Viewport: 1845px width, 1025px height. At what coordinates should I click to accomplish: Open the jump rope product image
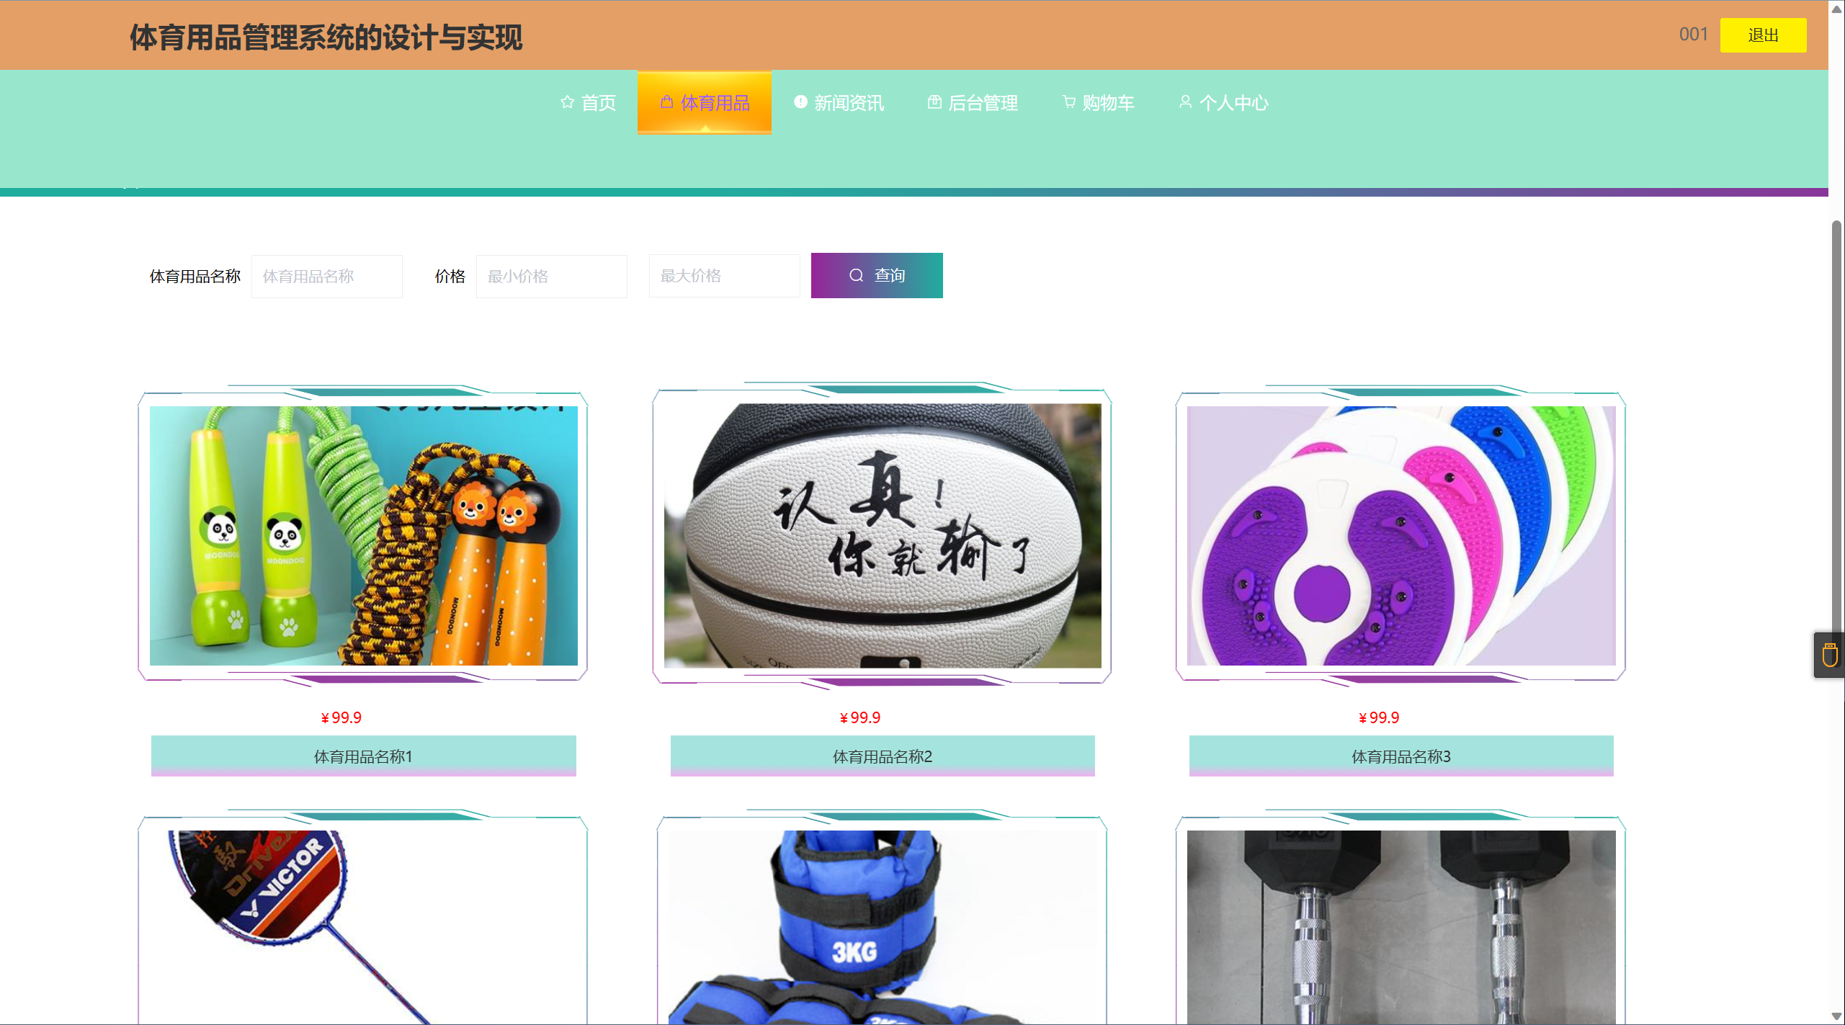(x=363, y=535)
